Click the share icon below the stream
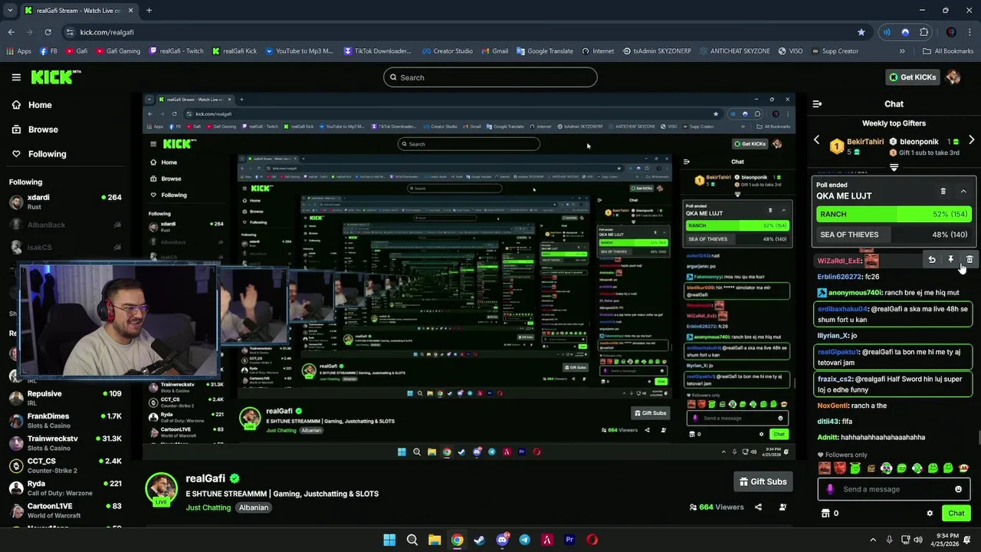The image size is (981, 552). pos(758,507)
